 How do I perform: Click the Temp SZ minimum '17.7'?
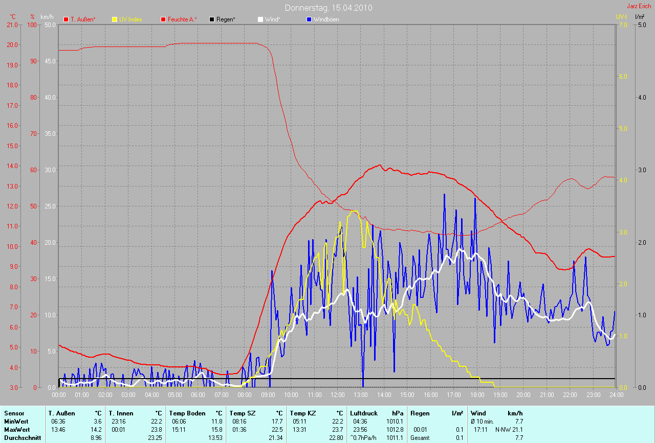[277, 421]
